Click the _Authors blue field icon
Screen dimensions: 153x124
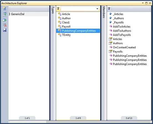(x=110, y=18)
